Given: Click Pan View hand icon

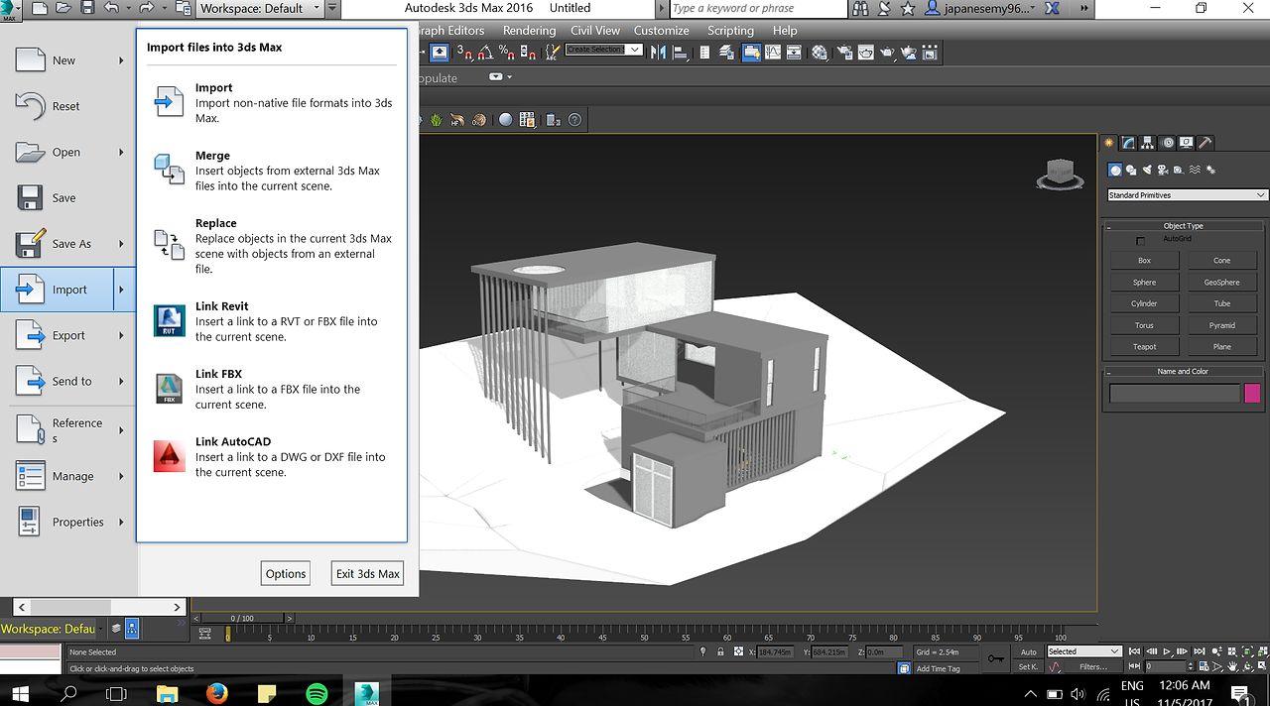Looking at the screenshot, I should [1232, 666].
